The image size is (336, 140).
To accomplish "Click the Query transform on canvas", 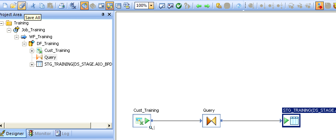I will pyautogui.click(x=211, y=121).
